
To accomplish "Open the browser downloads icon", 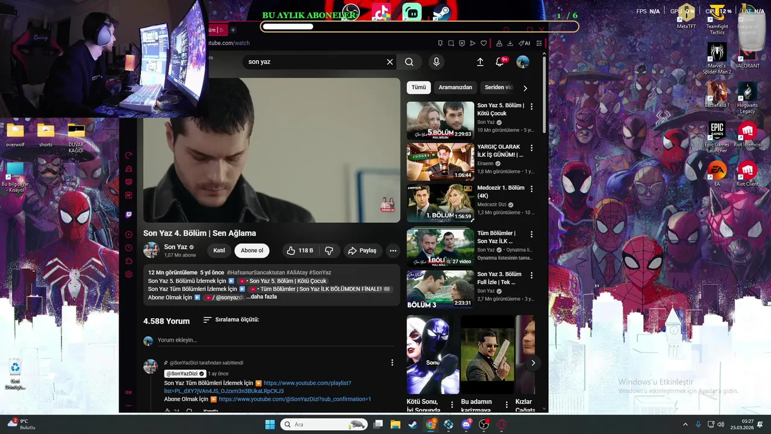I will point(510,43).
